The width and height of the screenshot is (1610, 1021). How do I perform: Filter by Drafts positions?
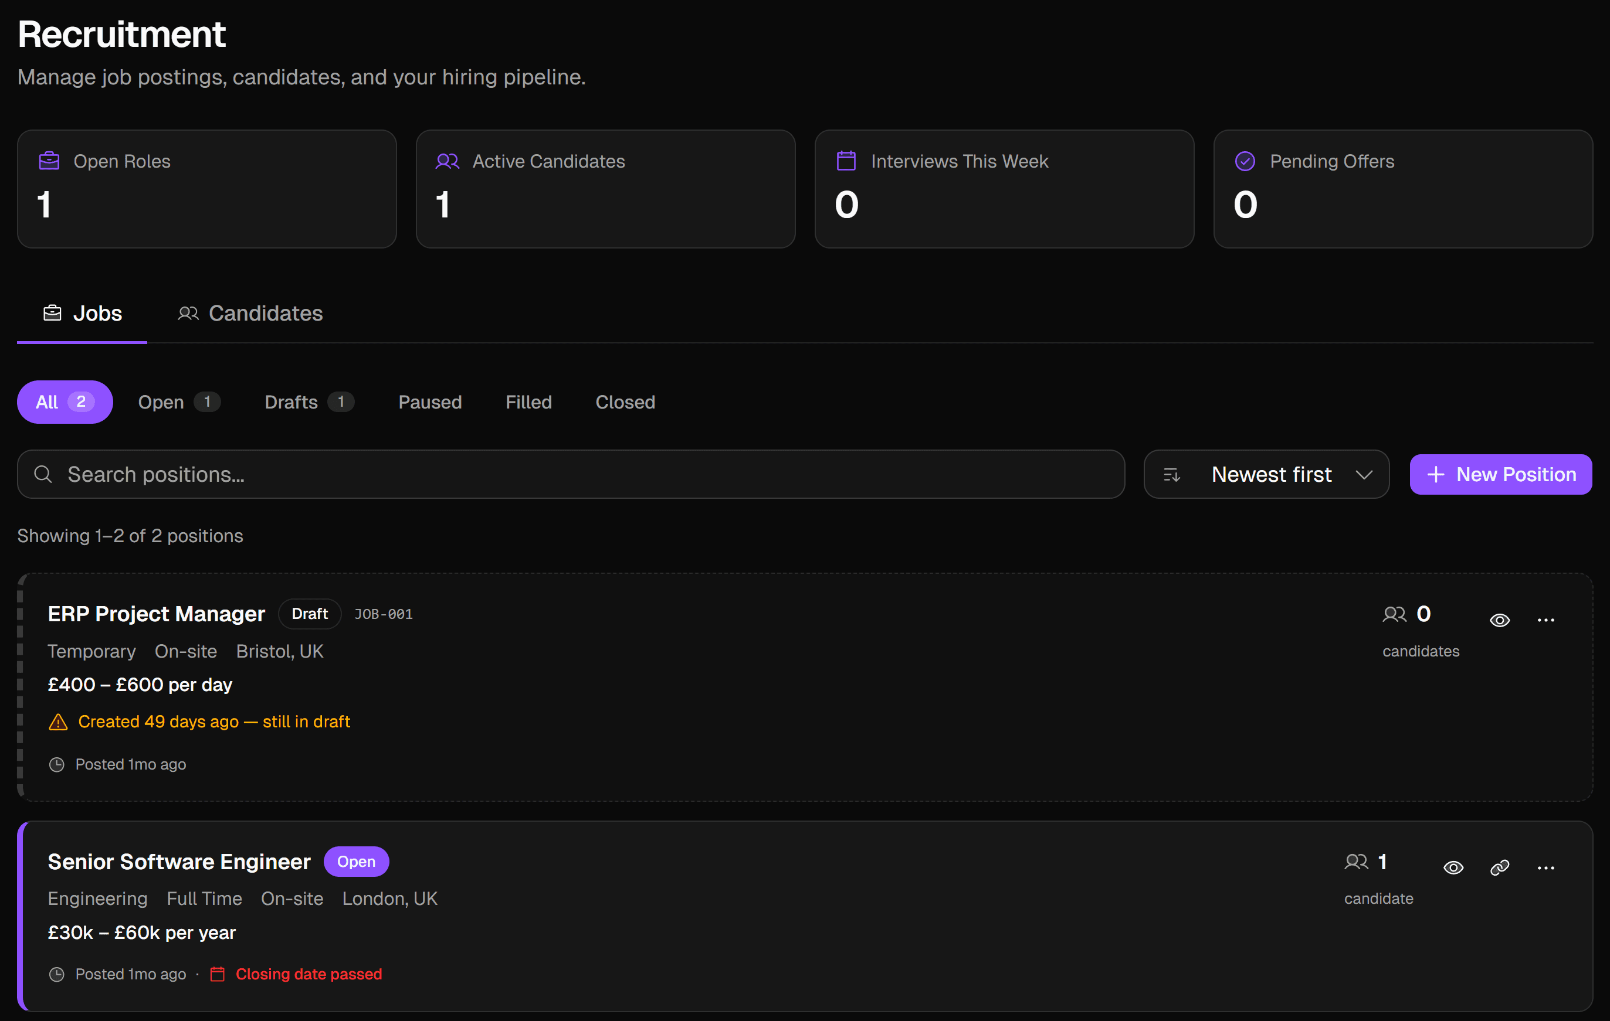coord(309,401)
